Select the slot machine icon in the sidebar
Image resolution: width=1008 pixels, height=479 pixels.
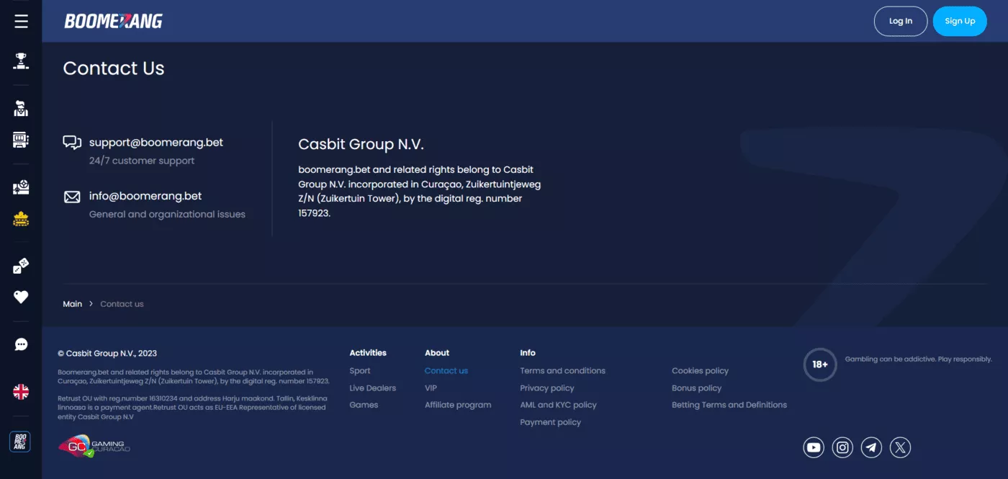21,140
